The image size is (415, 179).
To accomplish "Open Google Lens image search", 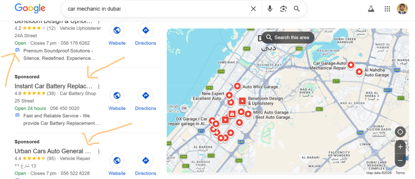I will pos(283,9).
